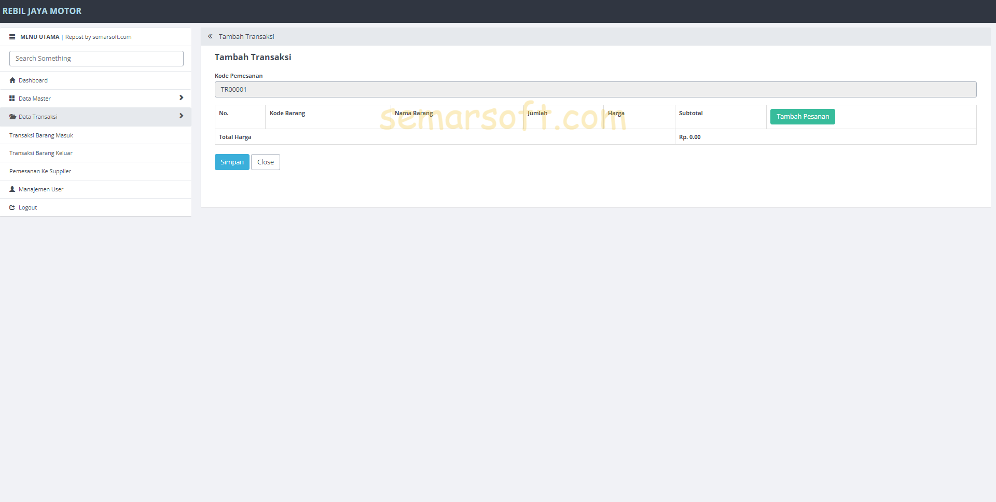This screenshot has width=996, height=502.
Task: Click the REBIL JAYA MOTOR title
Action: (43, 11)
